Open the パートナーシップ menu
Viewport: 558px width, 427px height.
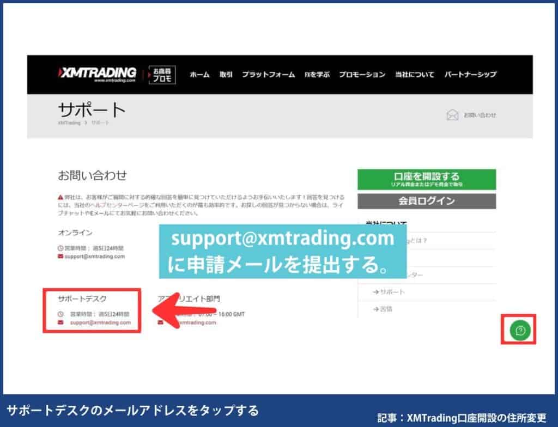470,75
